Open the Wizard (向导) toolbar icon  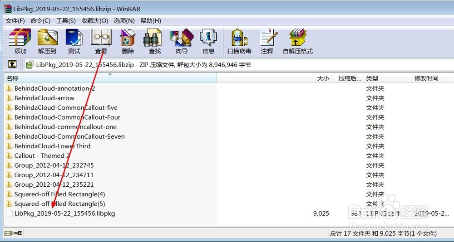182,37
